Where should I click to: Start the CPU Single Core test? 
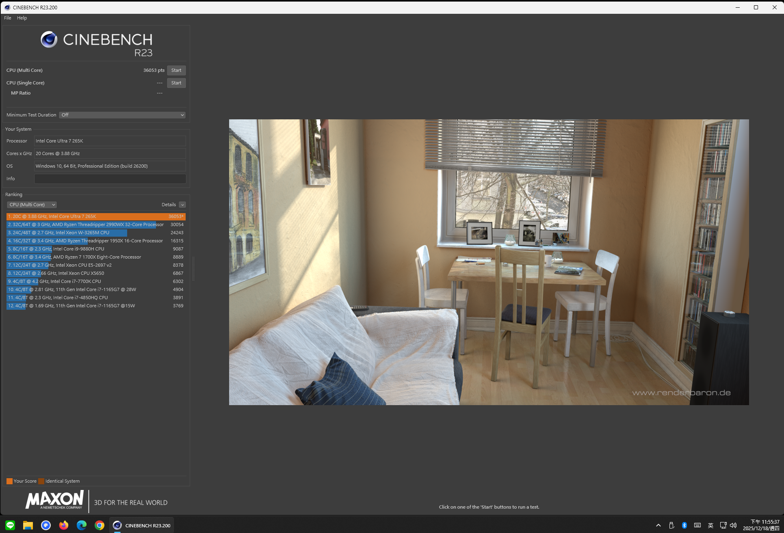[x=176, y=83]
